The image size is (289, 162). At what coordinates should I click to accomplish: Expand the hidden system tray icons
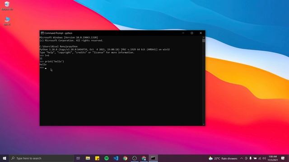242,158
